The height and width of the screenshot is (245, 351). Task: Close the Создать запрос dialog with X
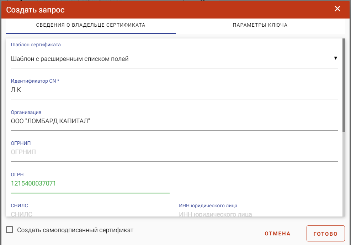click(337, 9)
